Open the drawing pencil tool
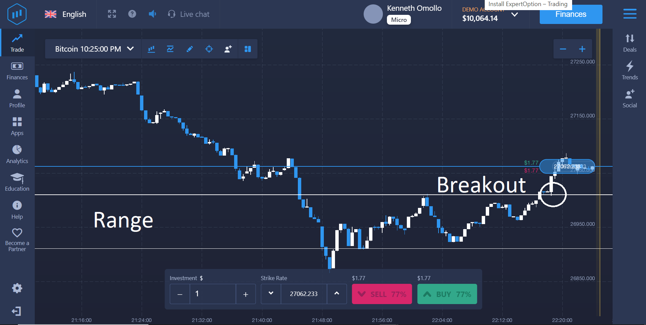This screenshot has width=646, height=325. coord(190,49)
